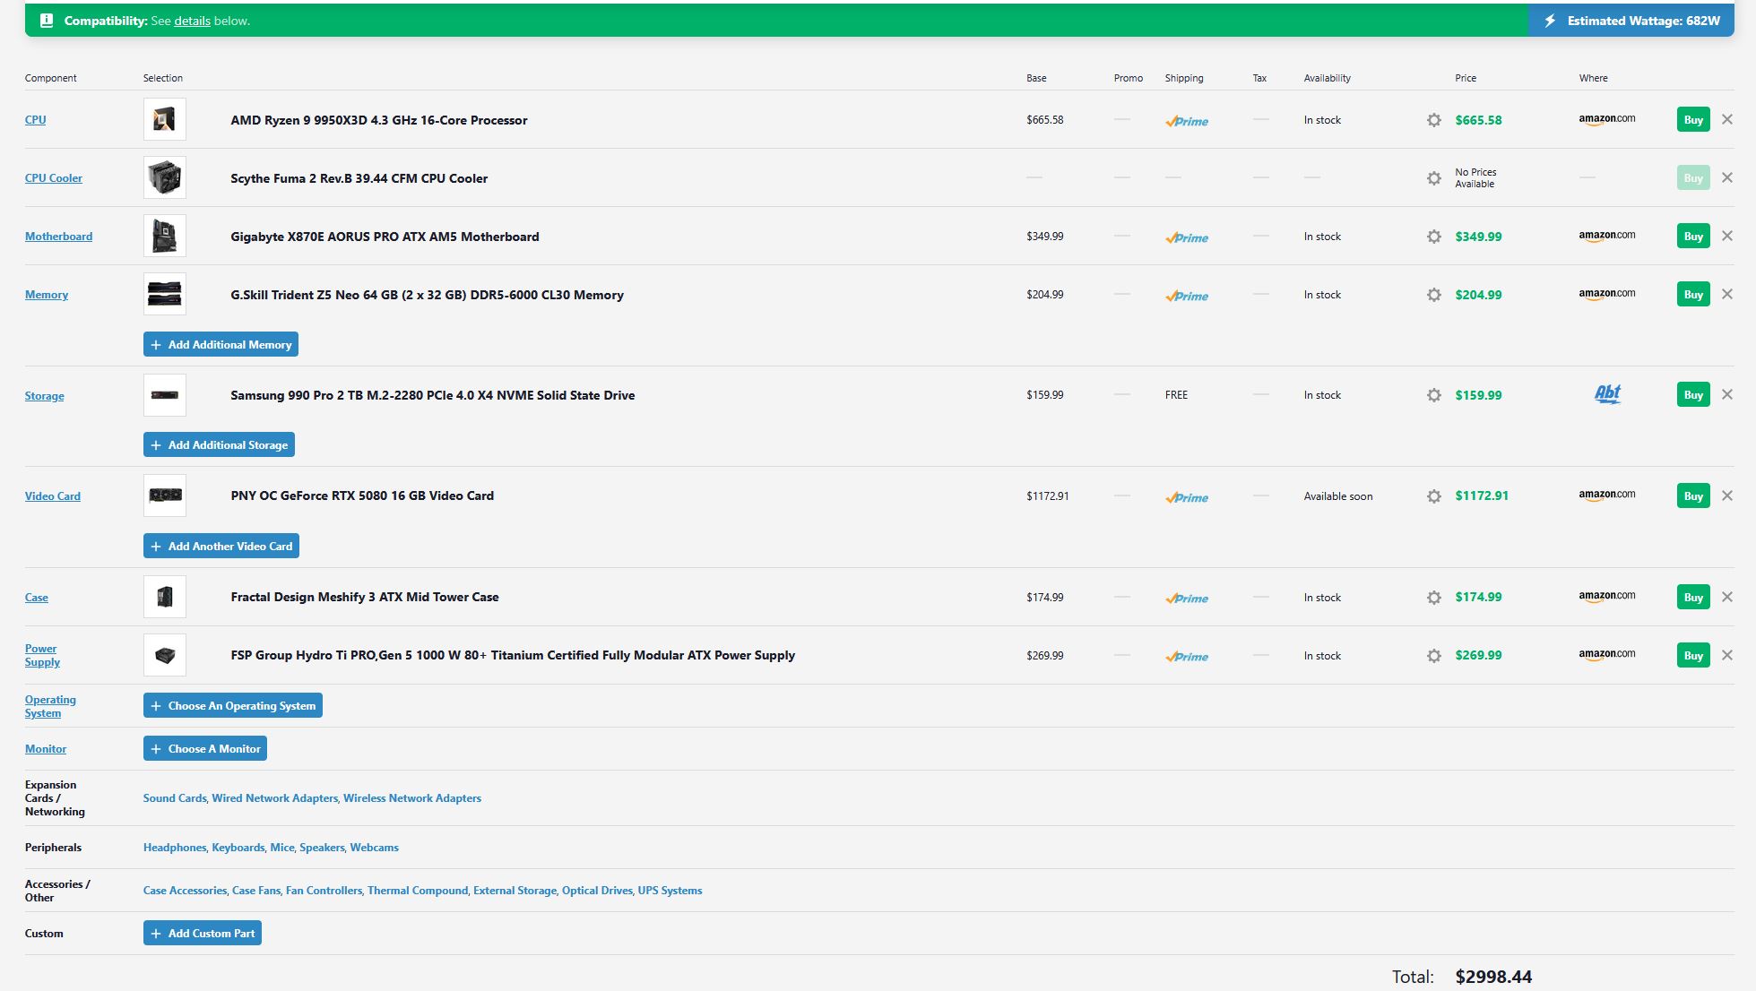Open the Case category link
The width and height of the screenshot is (1756, 991).
(x=37, y=597)
